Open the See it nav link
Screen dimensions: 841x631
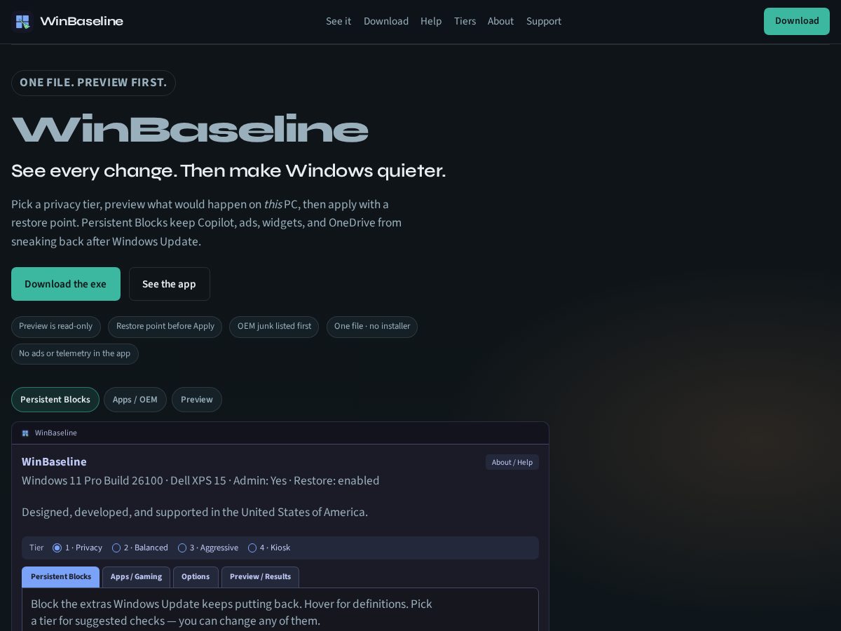pos(339,21)
